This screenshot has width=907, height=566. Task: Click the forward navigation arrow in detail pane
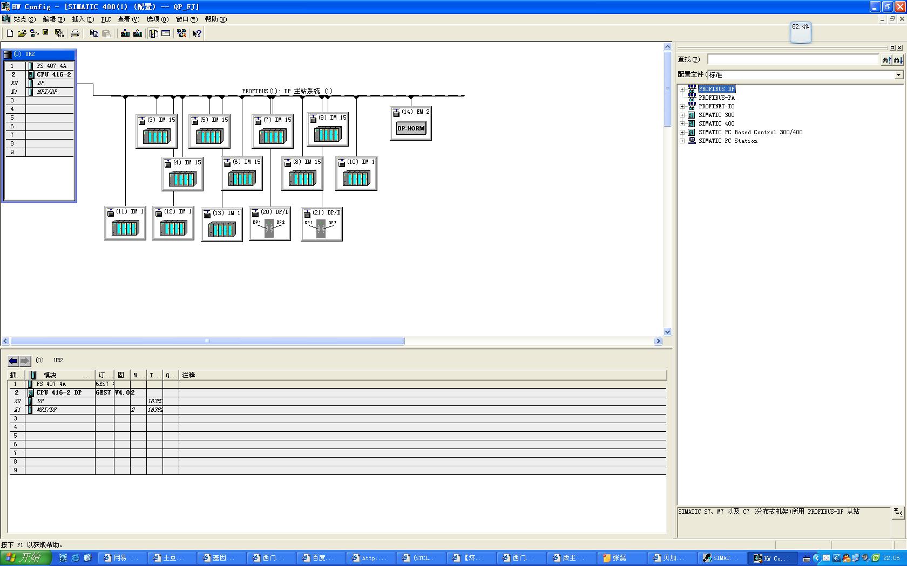[x=25, y=361]
